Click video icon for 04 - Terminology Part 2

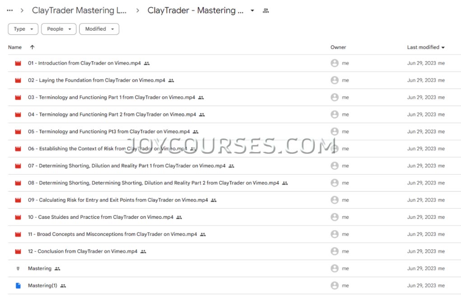point(18,114)
